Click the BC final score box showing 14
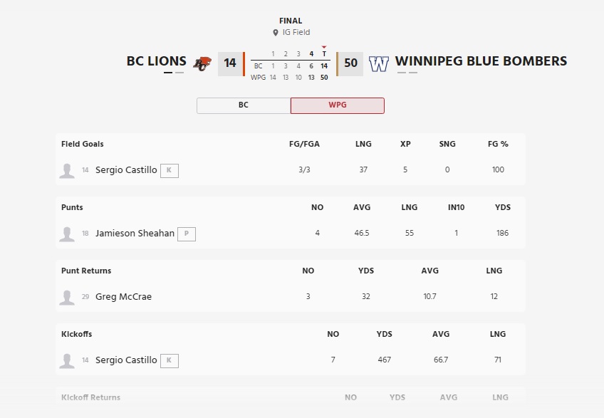Viewport: 604px width, 418px height. 230,63
